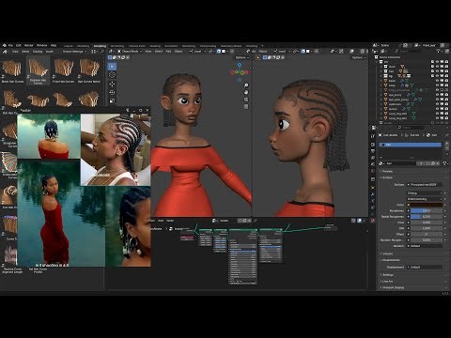Screen dimensions: 451x338
Task: Open the Modifiers properties tab (wrench)
Action: (373, 194)
